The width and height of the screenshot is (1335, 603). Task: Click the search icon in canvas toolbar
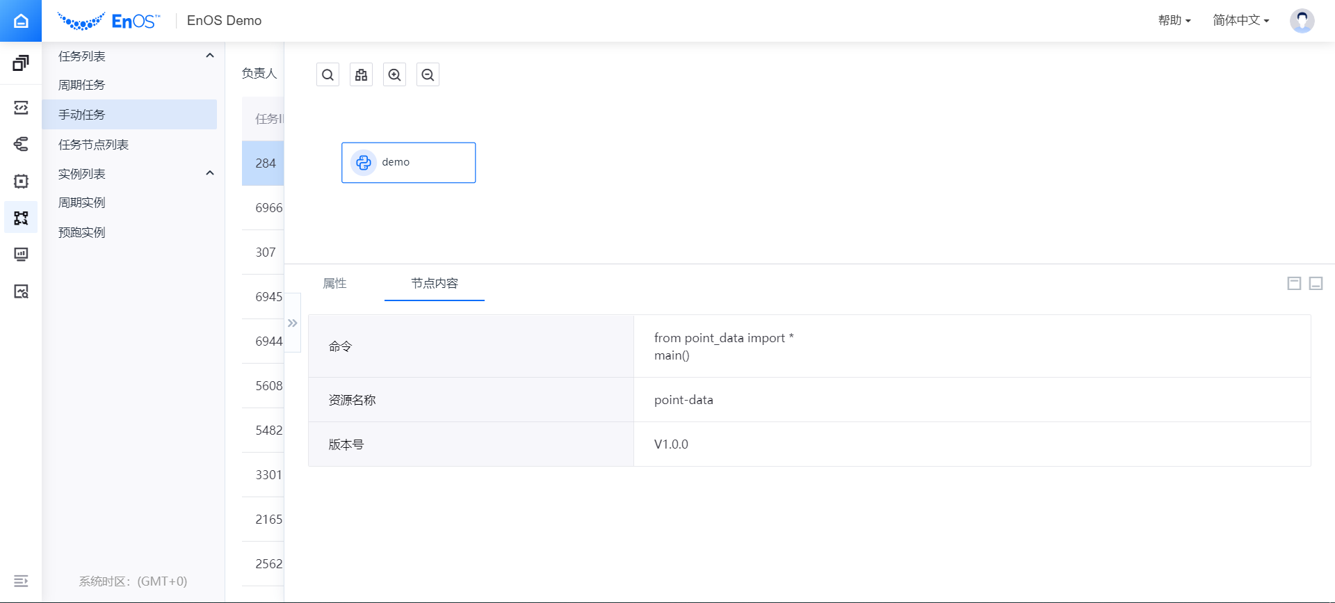(327, 75)
